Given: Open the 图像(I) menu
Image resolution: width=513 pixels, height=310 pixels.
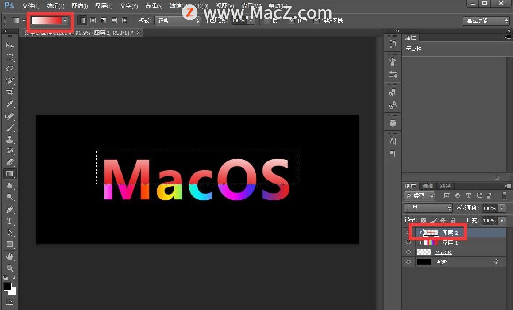Looking at the screenshot, I should pos(80,6).
